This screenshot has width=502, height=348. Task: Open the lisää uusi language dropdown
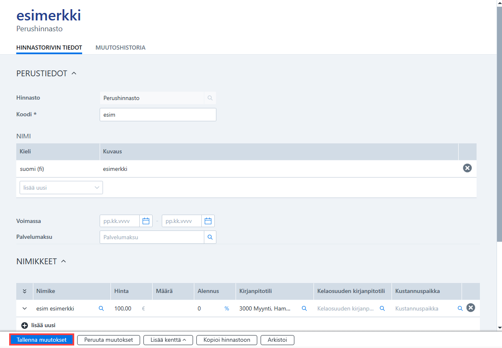[61, 188]
